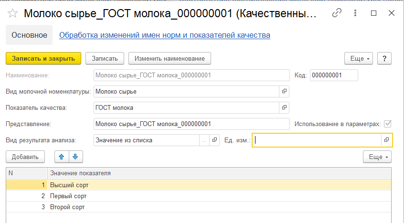The width and height of the screenshot is (404, 223).
Task: Click into the Представление text field
Action: click(x=191, y=124)
